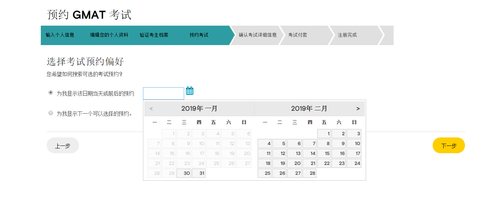This screenshot has height=221, width=494.
Task: Navigate to previous month with the '<' arrow
Action: (151, 108)
